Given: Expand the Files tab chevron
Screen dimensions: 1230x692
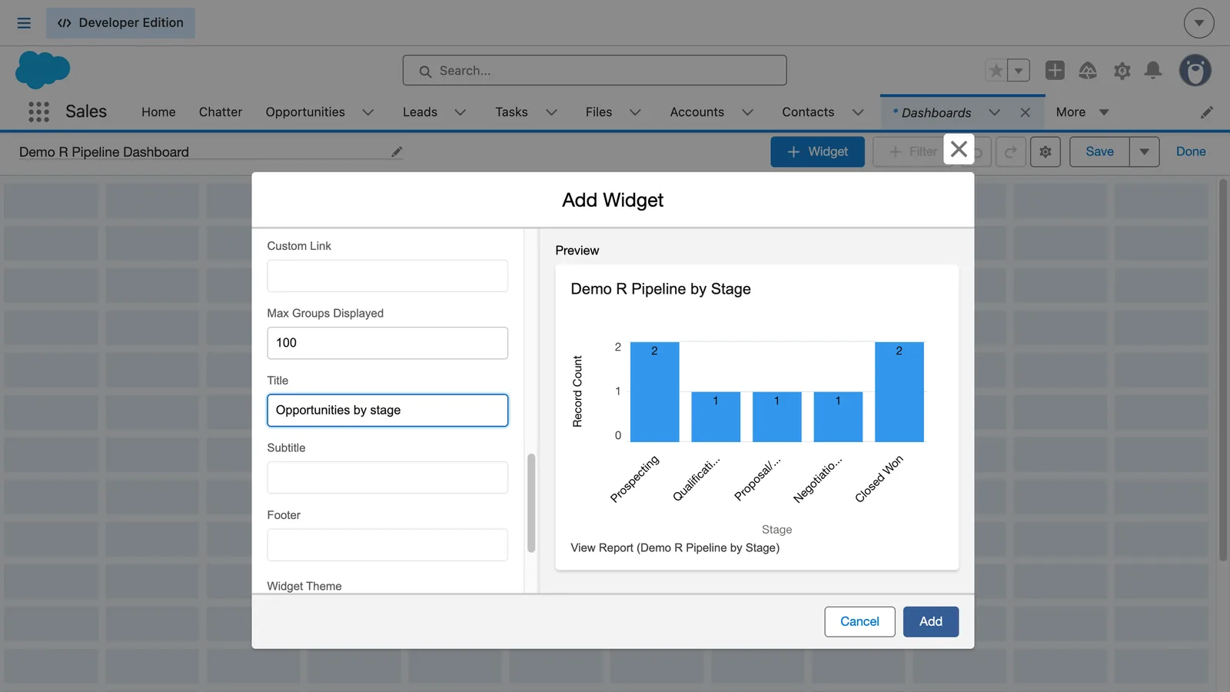Looking at the screenshot, I should (635, 112).
